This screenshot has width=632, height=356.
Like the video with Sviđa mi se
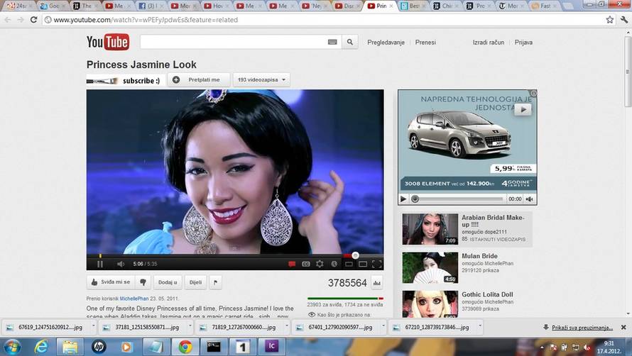click(111, 282)
